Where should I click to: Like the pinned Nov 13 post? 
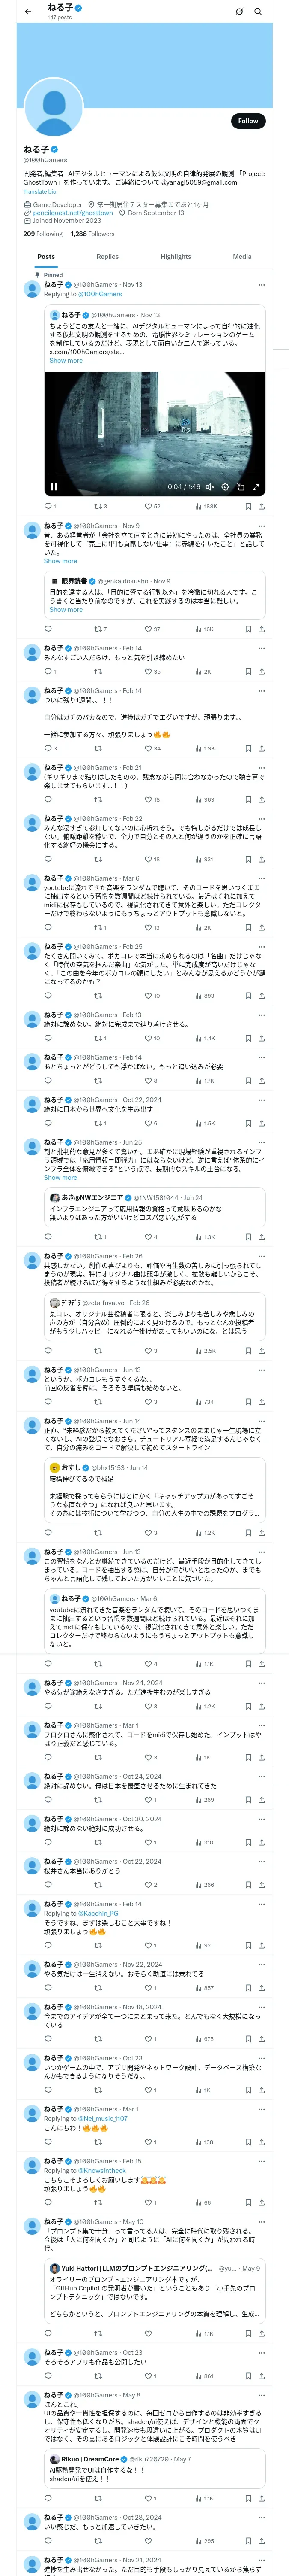[146, 506]
